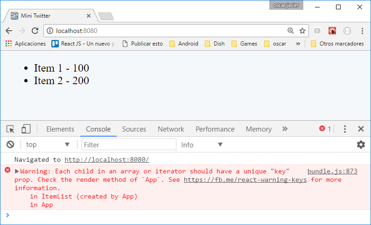Open the fb.me/react-warning-keys link
The height and width of the screenshot is (225, 371).
click(x=245, y=179)
